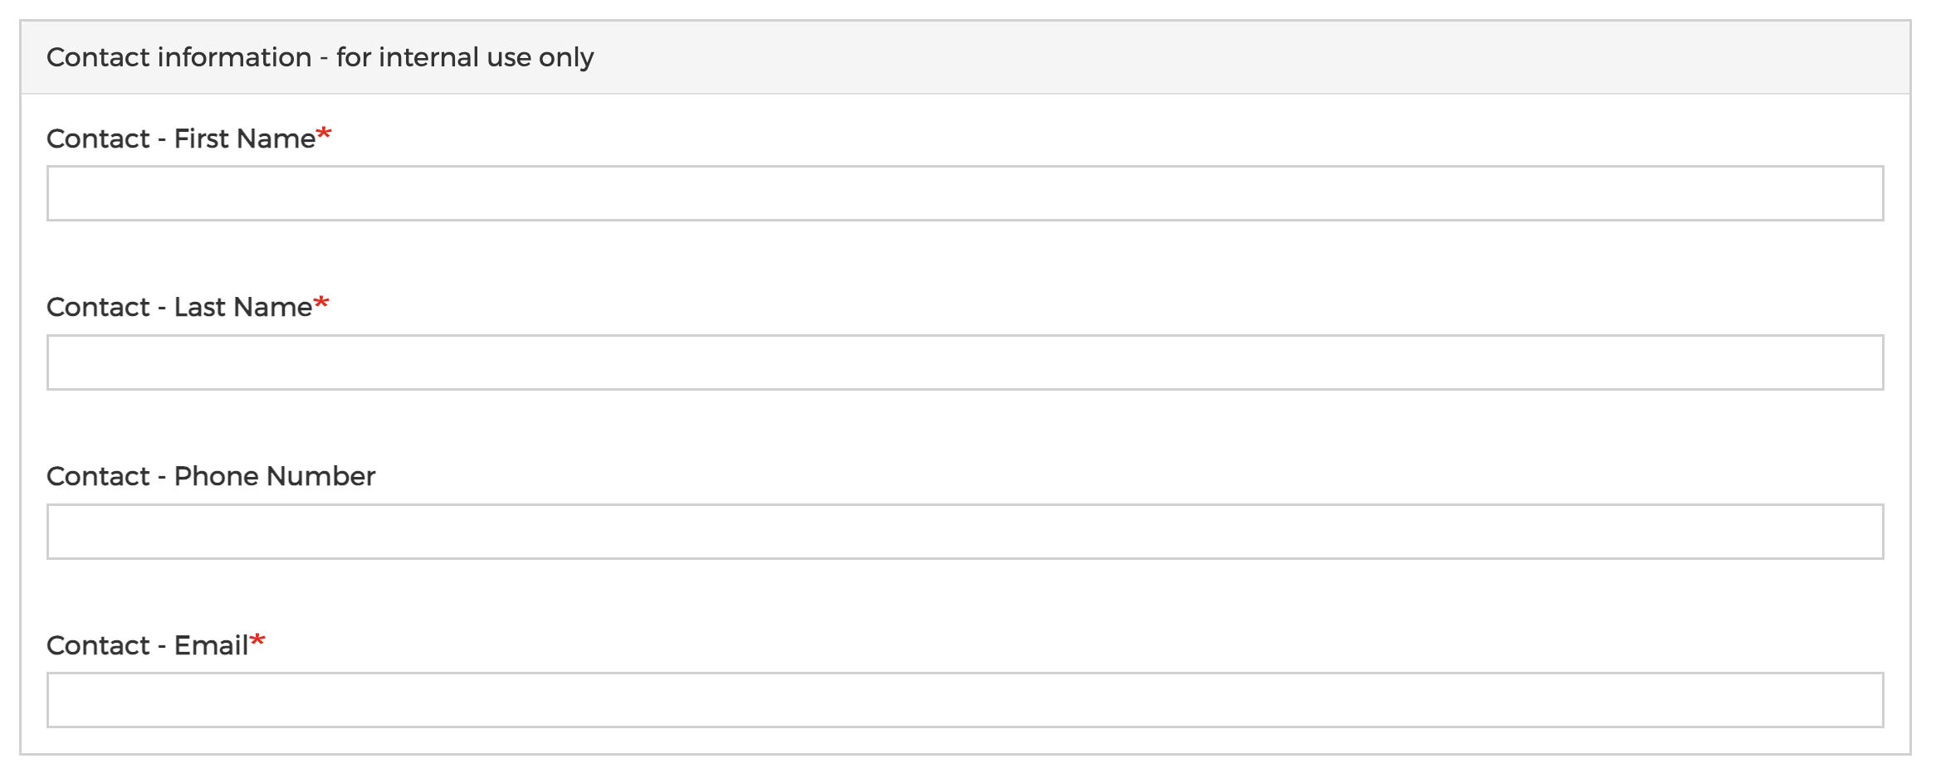Image resolution: width=1936 pixels, height=778 pixels.
Task: Click into the Contact - Email field
Action: click(965, 700)
